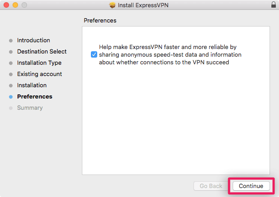Uncheck the share anonymous speed-test data checkbox
The width and height of the screenshot is (279, 197).
click(94, 54)
